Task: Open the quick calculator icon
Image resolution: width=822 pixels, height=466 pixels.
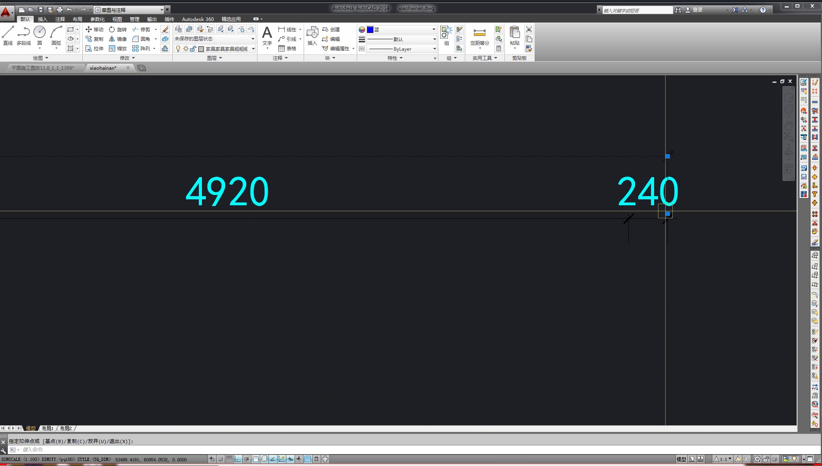Action: 499,48
